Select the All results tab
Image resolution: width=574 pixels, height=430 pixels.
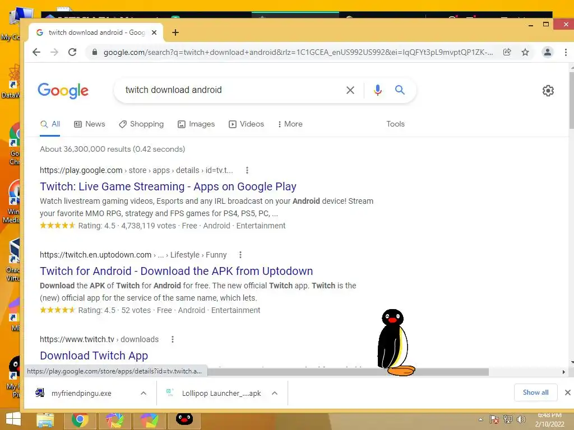tap(50, 124)
